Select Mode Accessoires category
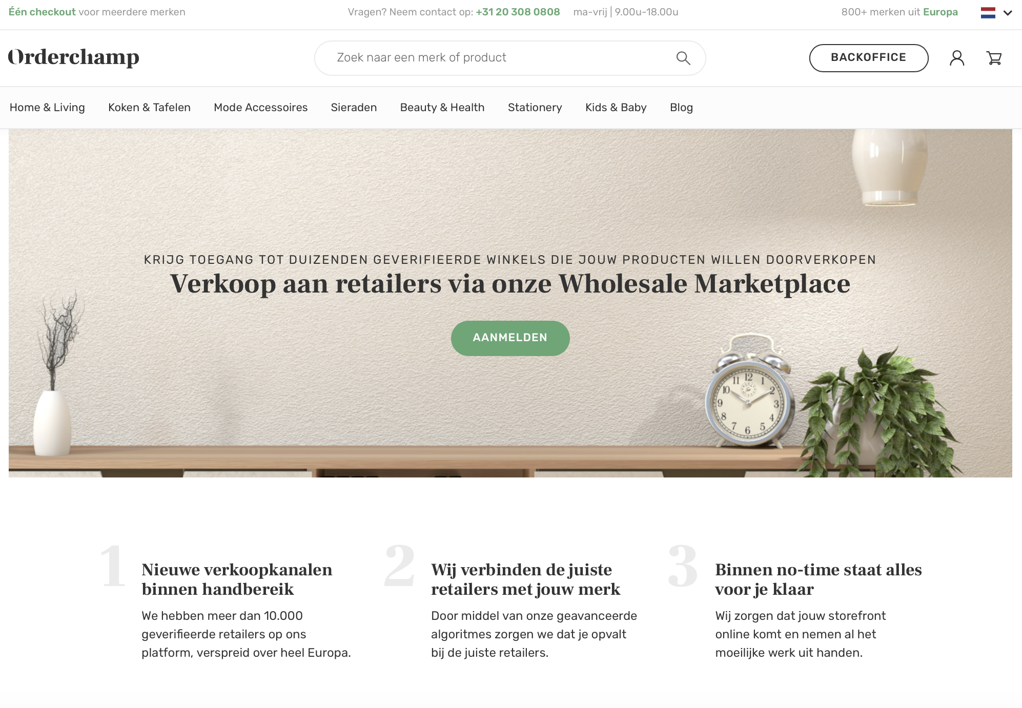 tap(260, 108)
